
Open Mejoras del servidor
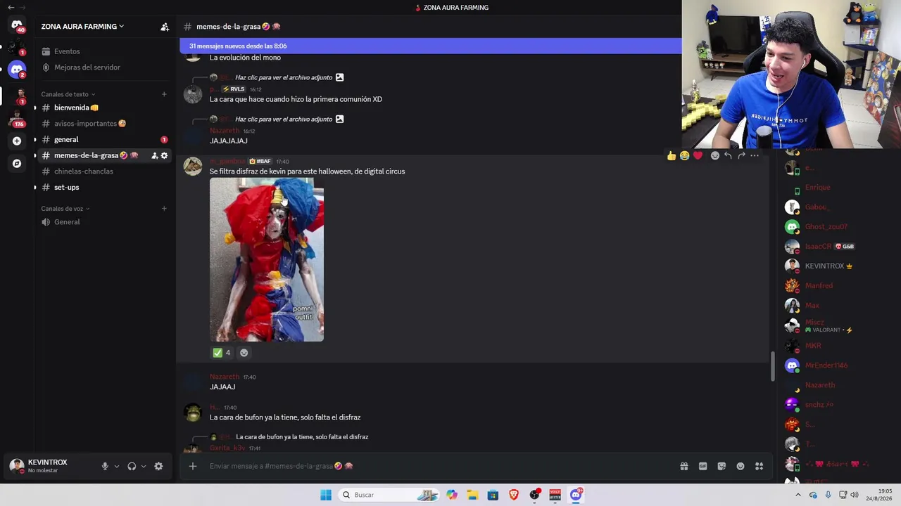click(103, 67)
